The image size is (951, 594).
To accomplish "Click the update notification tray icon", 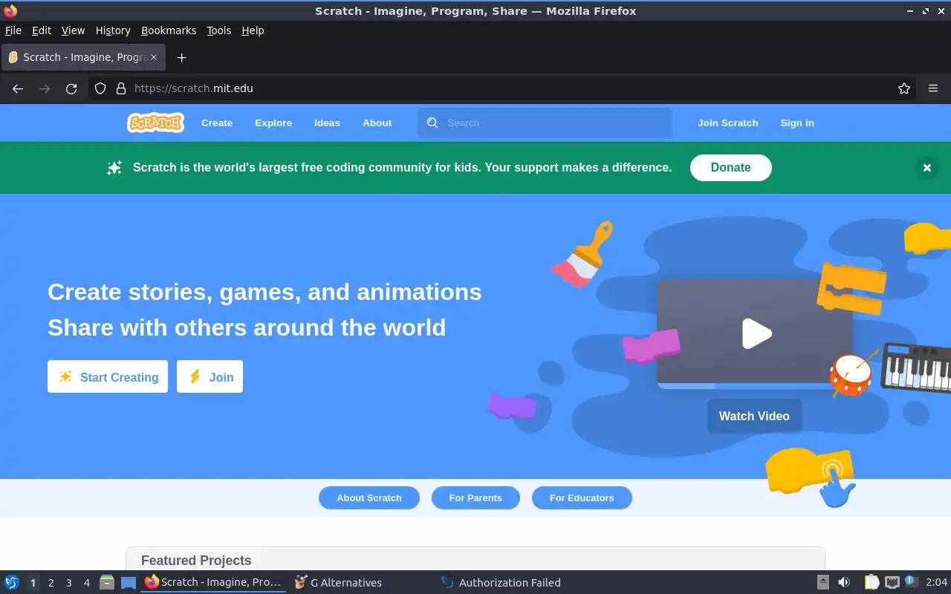I will (912, 582).
